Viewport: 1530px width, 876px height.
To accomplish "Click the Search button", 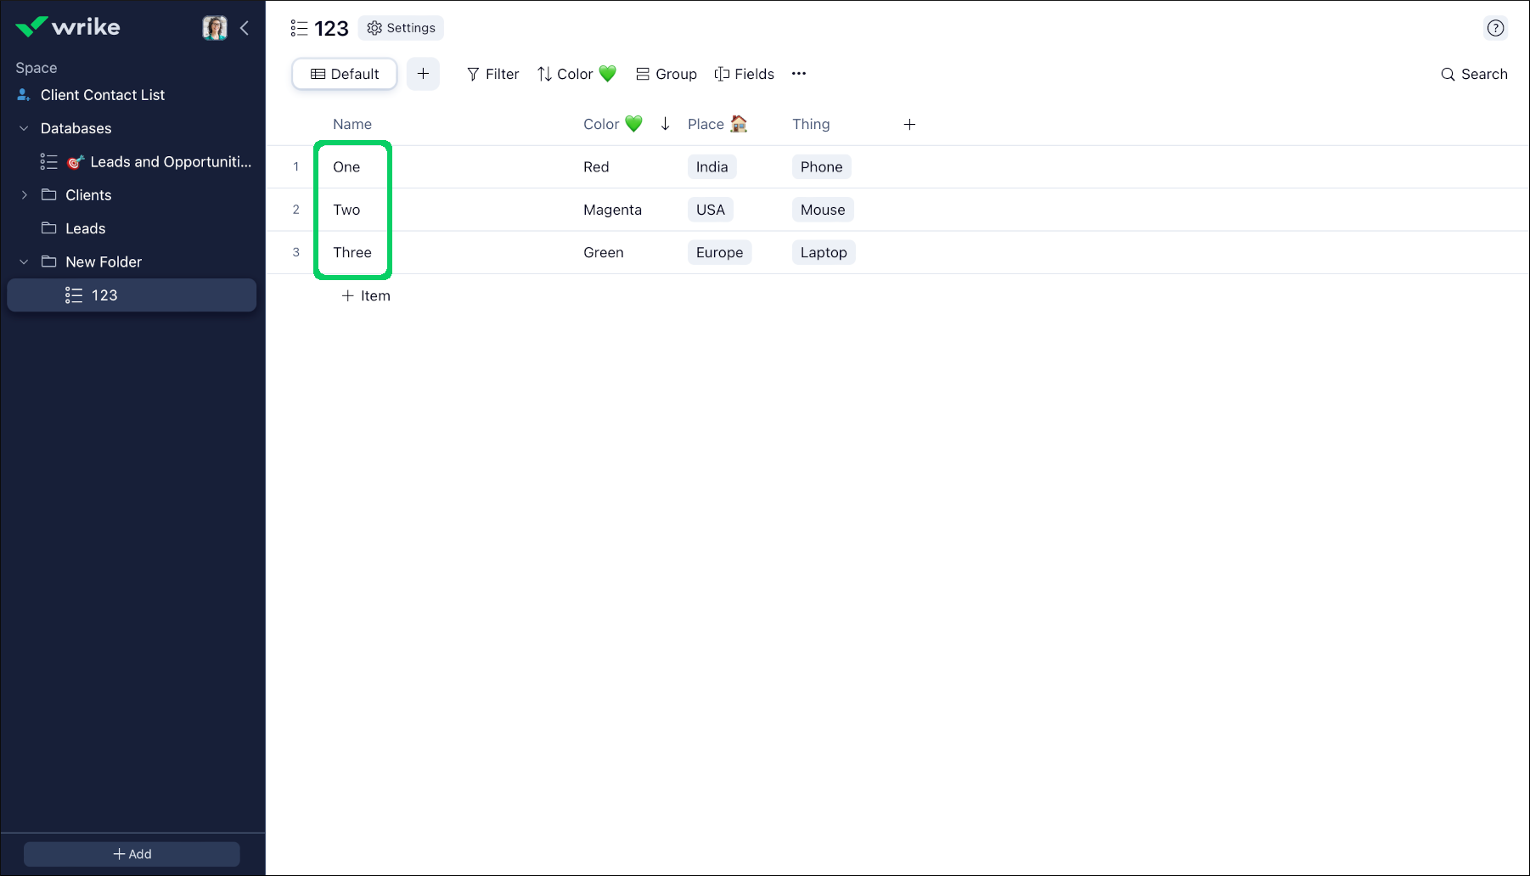I will [x=1474, y=74].
